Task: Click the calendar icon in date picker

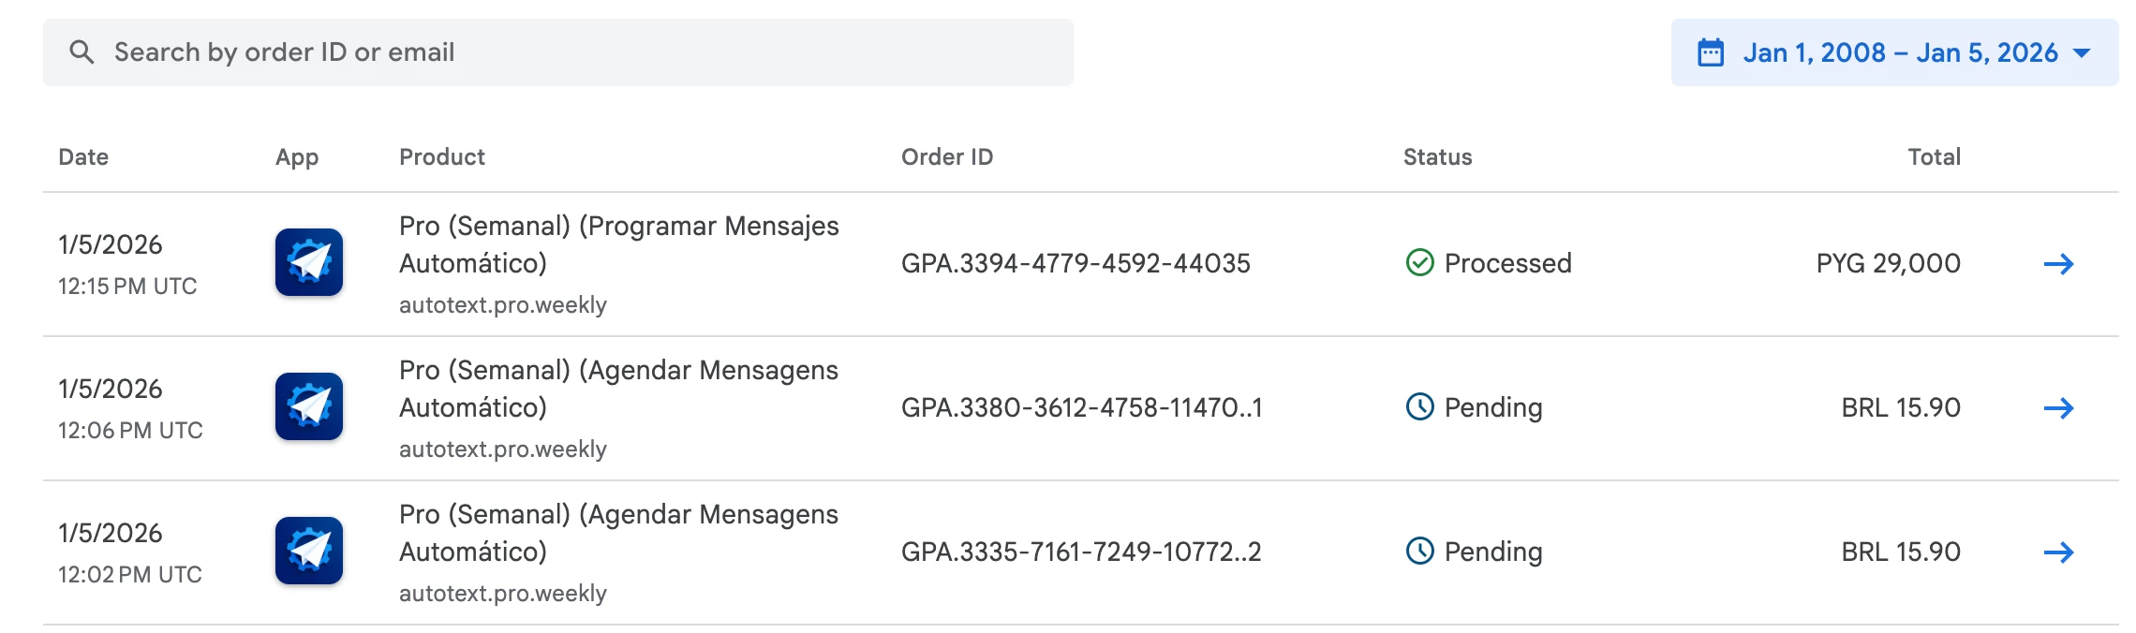Action: pyautogui.click(x=1711, y=52)
